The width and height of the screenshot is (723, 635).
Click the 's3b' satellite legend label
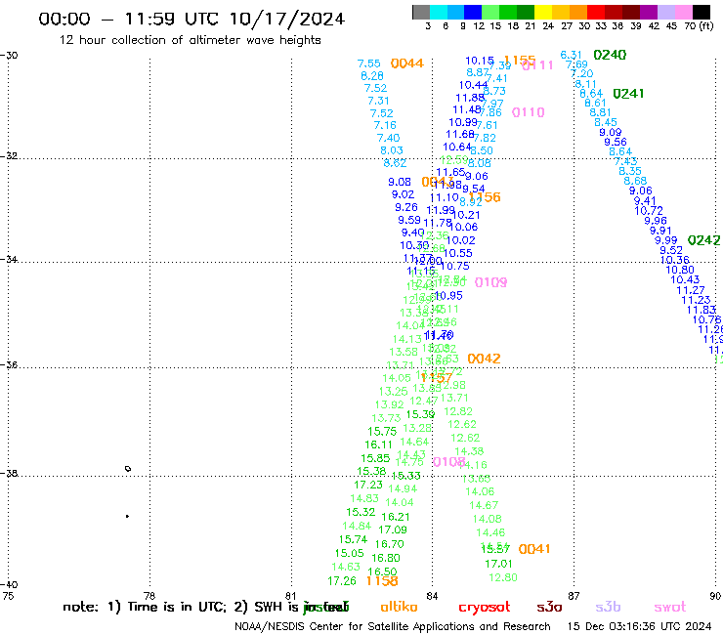(x=608, y=607)
